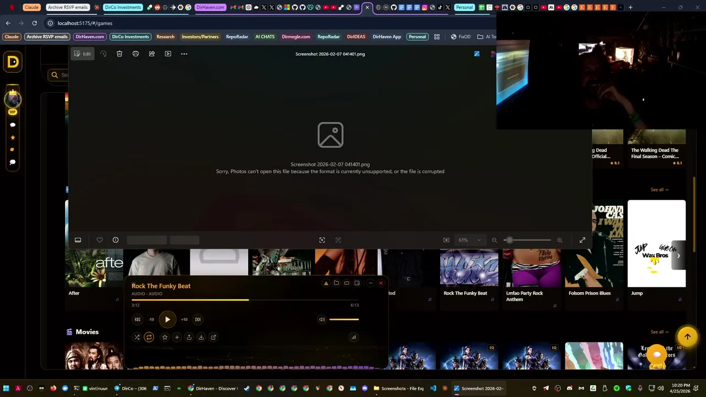This screenshot has height=397, width=706.
Task: Open the taskbar clock showing 10:20 PM
Action: click(x=681, y=388)
